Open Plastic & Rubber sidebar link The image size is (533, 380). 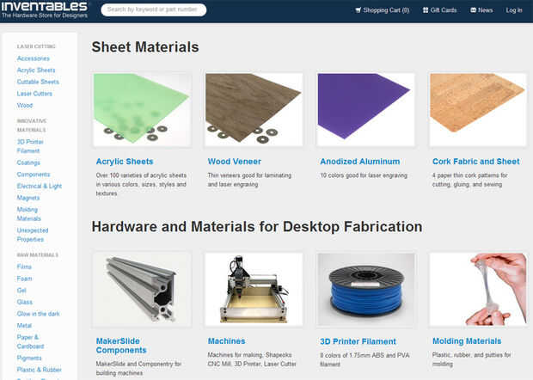click(40, 370)
